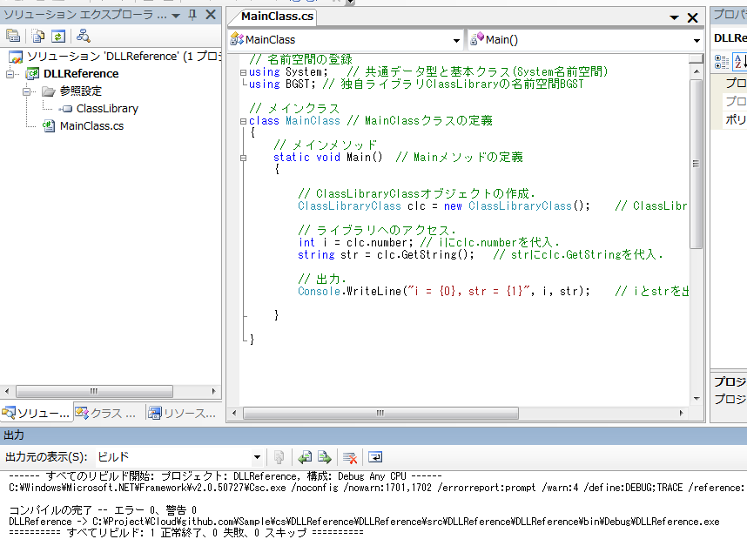Select MainClass.cs in Solution Explorer
The image size is (747, 546).
click(91, 126)
